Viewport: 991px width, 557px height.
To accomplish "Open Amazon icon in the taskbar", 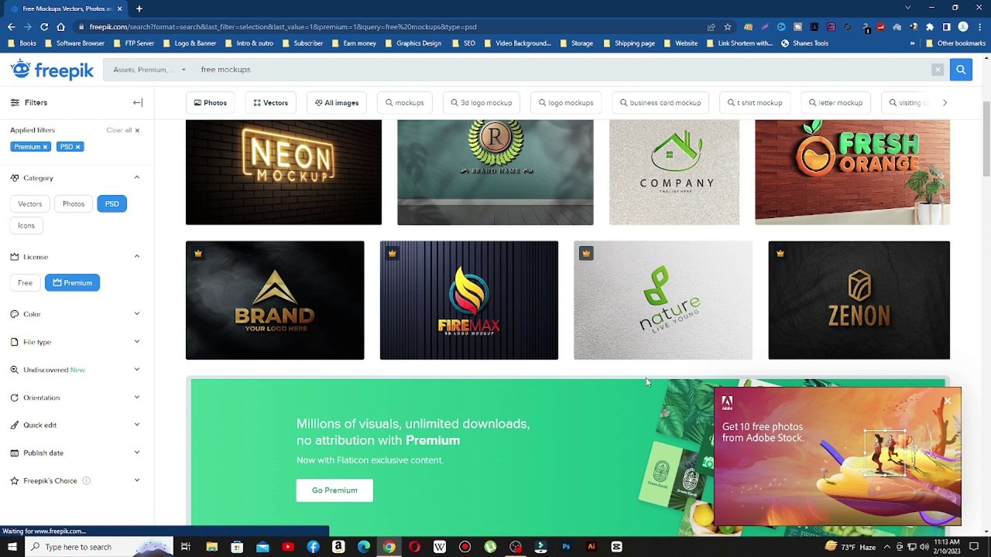I will (338, 547).
